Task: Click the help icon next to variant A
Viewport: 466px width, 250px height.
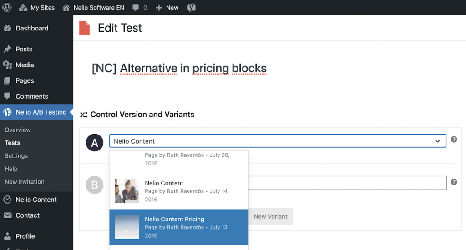Action: [x=454, y=139]
